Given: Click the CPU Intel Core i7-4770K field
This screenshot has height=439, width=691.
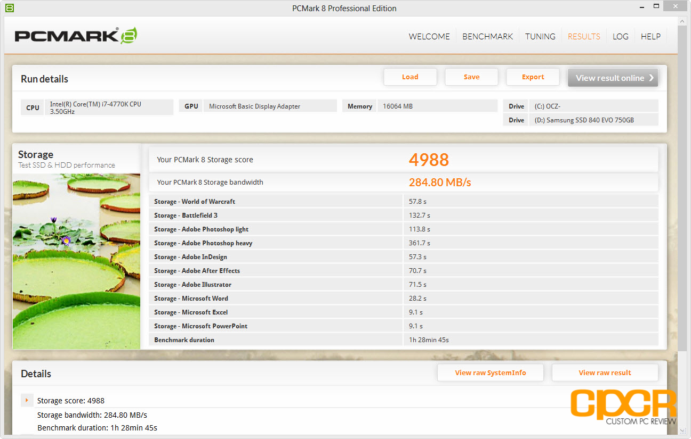Looking at the screenshot, I should (x=109, y=107).
